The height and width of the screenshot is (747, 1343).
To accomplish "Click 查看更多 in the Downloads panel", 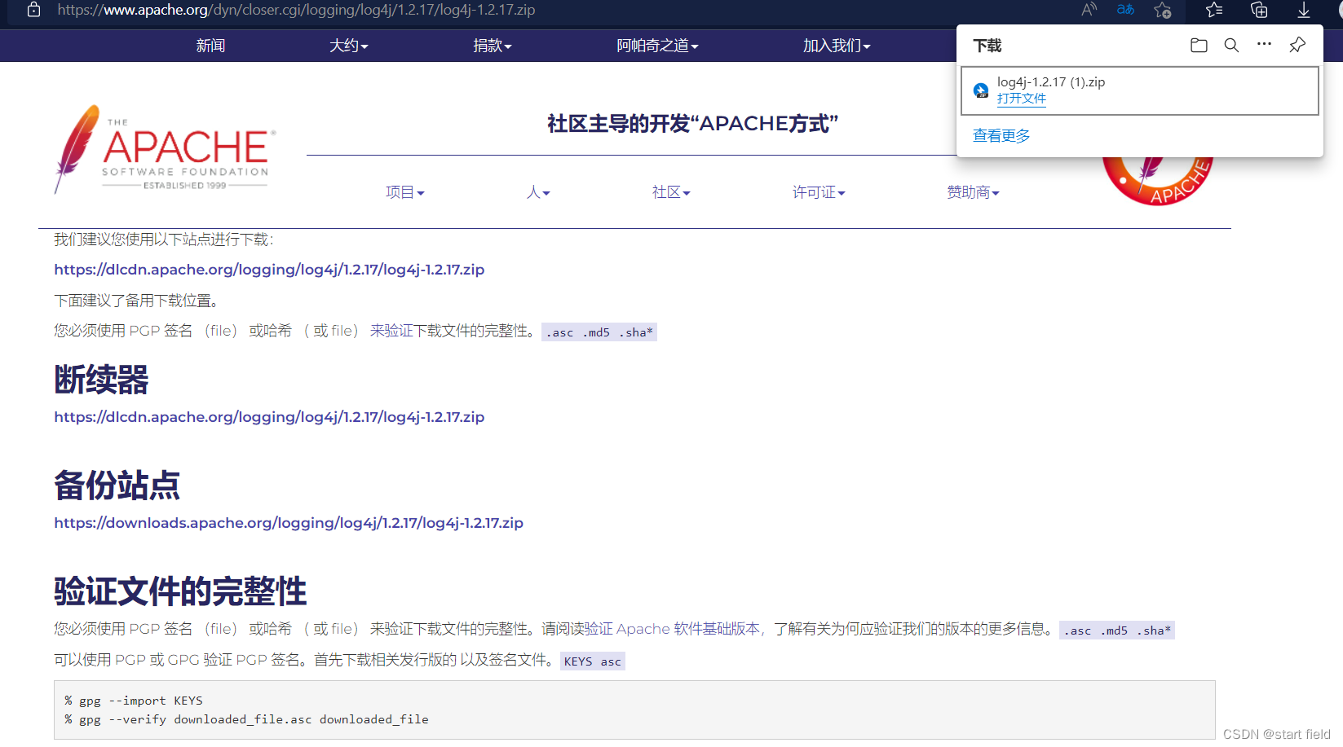I will [x=1001, y=135].
